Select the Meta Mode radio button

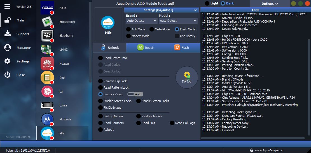[152, 29]
